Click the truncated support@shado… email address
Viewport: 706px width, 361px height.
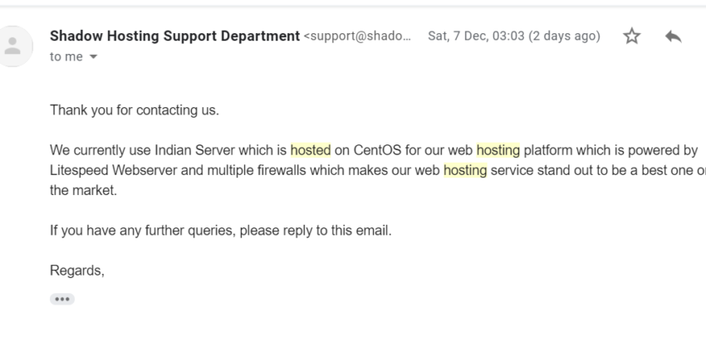pyautogui.click(x=357, y=36)
